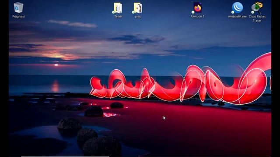280x157 pixels.
Task: Click the Cisco Packet Tracer label text
Action: (x=257, y=18)
